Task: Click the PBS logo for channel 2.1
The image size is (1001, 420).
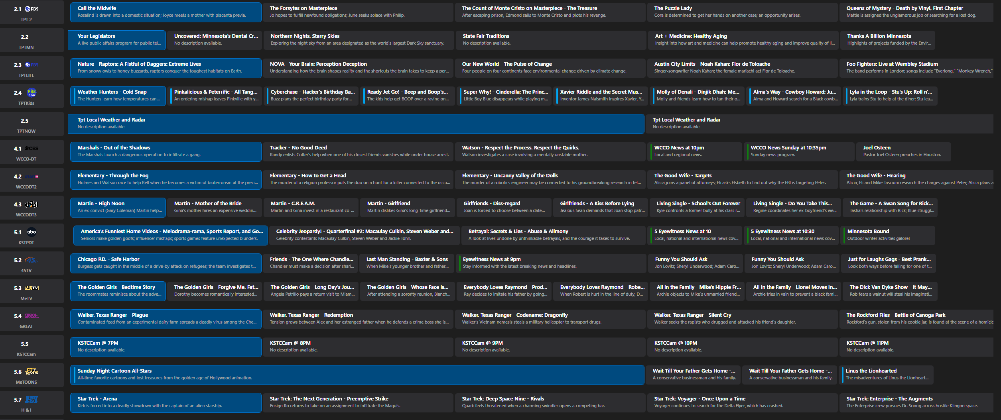Action: 32,9
